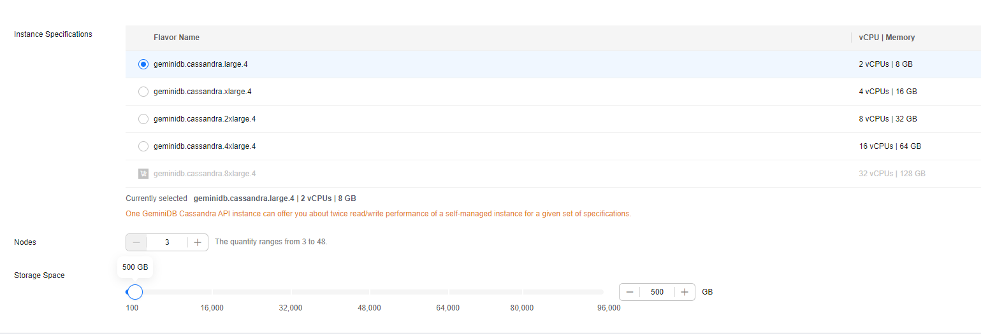Click the vCPU | Memory column header
The width and height of the screenshot is (981, 334).
[x=887, y=38]
